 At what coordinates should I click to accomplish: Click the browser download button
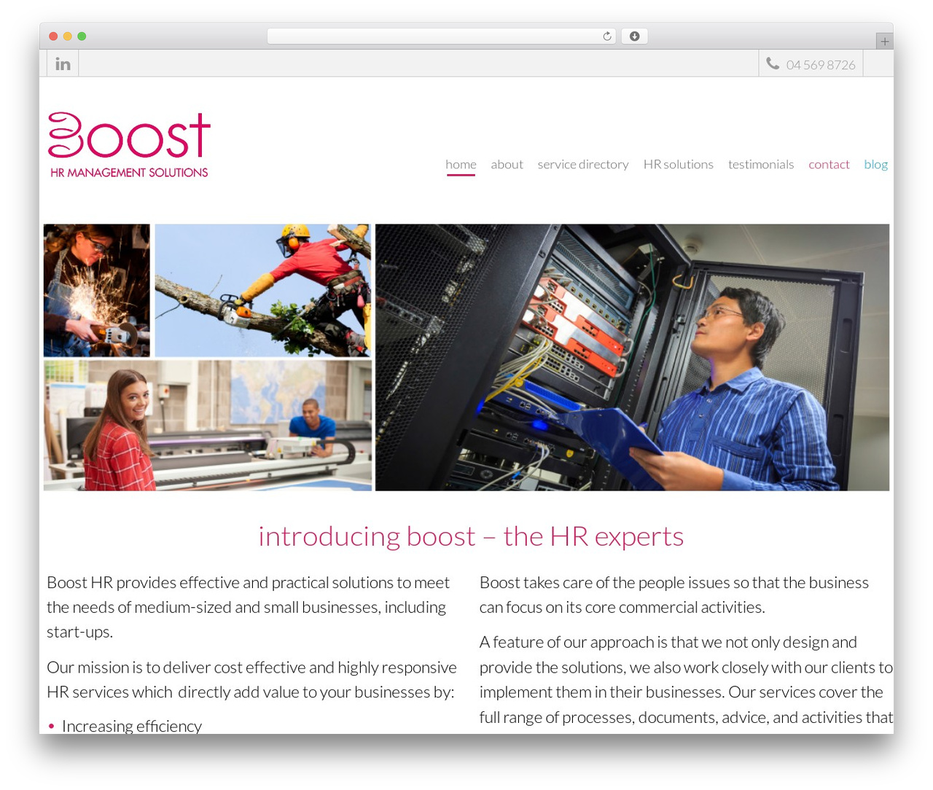(x=634, y=36)
